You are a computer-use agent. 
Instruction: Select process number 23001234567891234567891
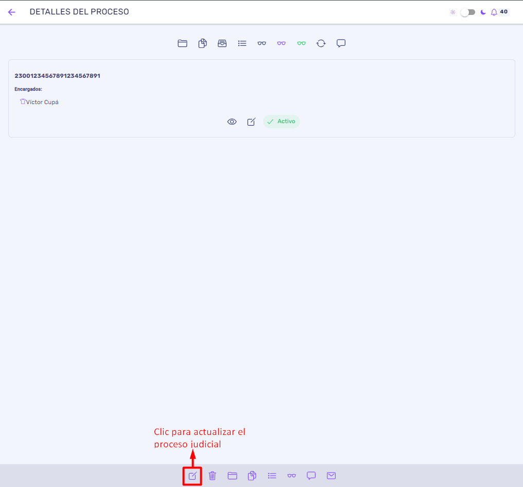(57, 76)
